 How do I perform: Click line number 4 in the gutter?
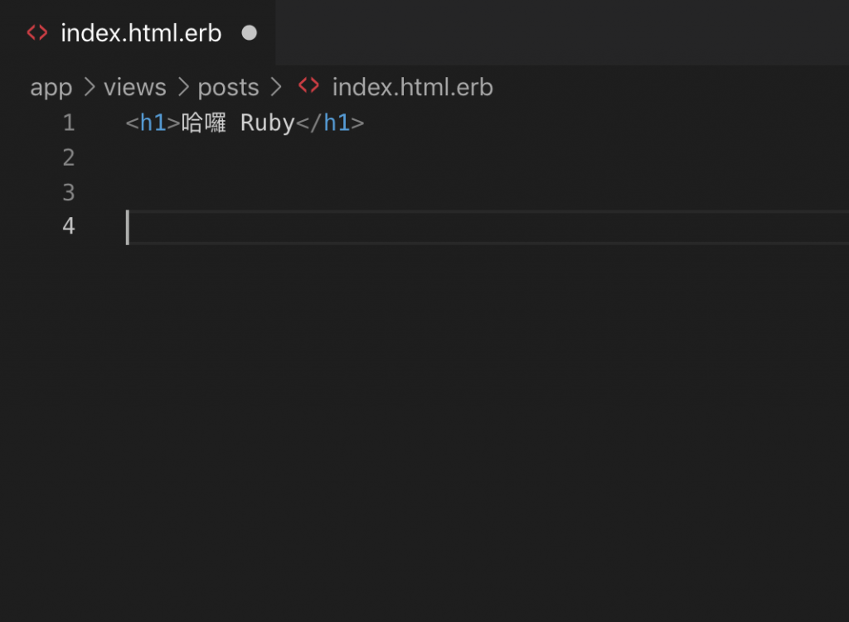[x=69, y=226]
